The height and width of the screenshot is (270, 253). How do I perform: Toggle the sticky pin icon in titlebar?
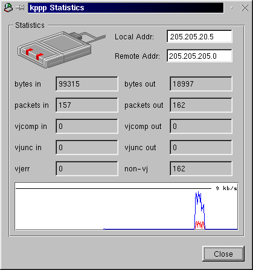coord(20,8)
